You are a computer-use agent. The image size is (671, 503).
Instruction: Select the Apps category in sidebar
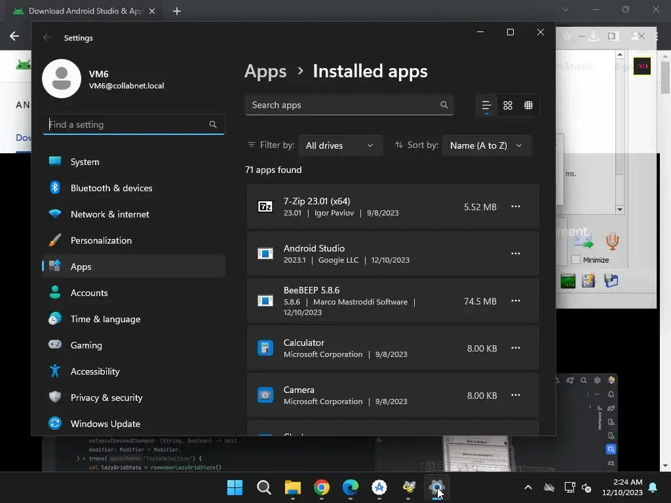pyautogui.click(x=134, y=267)
